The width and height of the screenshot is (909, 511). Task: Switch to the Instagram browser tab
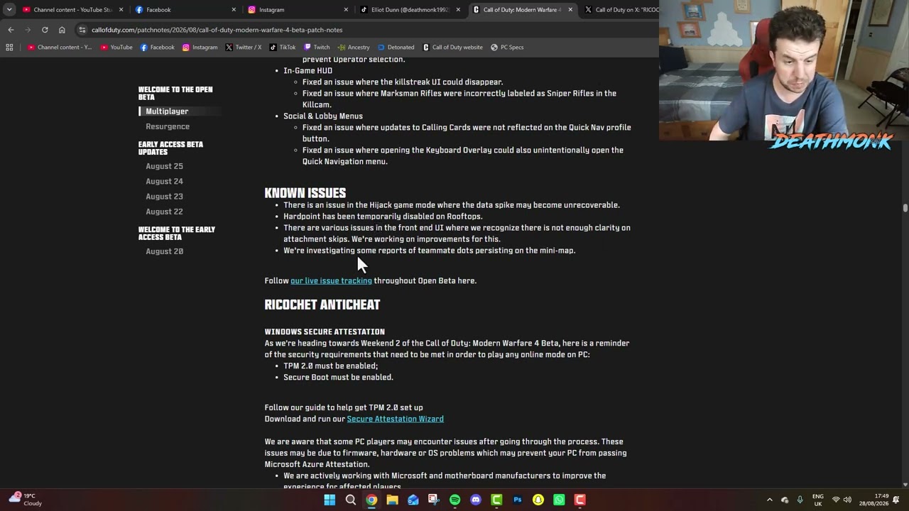pos(298,10)
